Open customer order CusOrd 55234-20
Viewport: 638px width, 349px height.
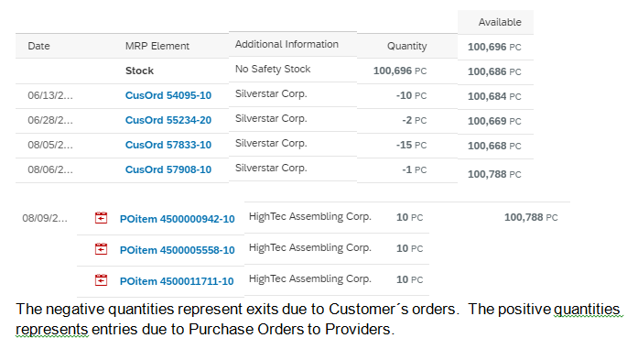(168, 120)
